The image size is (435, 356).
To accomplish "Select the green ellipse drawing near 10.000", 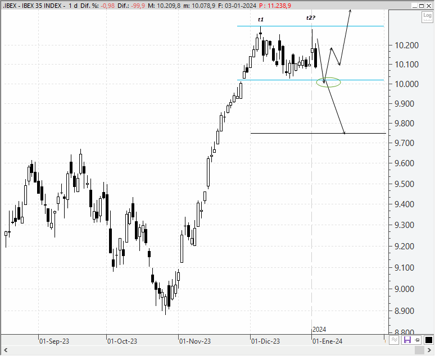I will point(328,82).
